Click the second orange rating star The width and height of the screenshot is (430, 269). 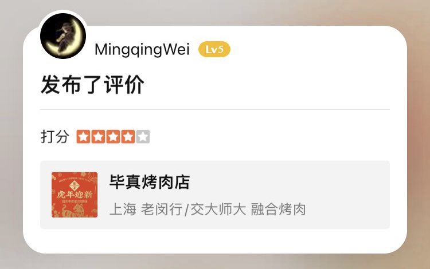click(x=98, y=137)
